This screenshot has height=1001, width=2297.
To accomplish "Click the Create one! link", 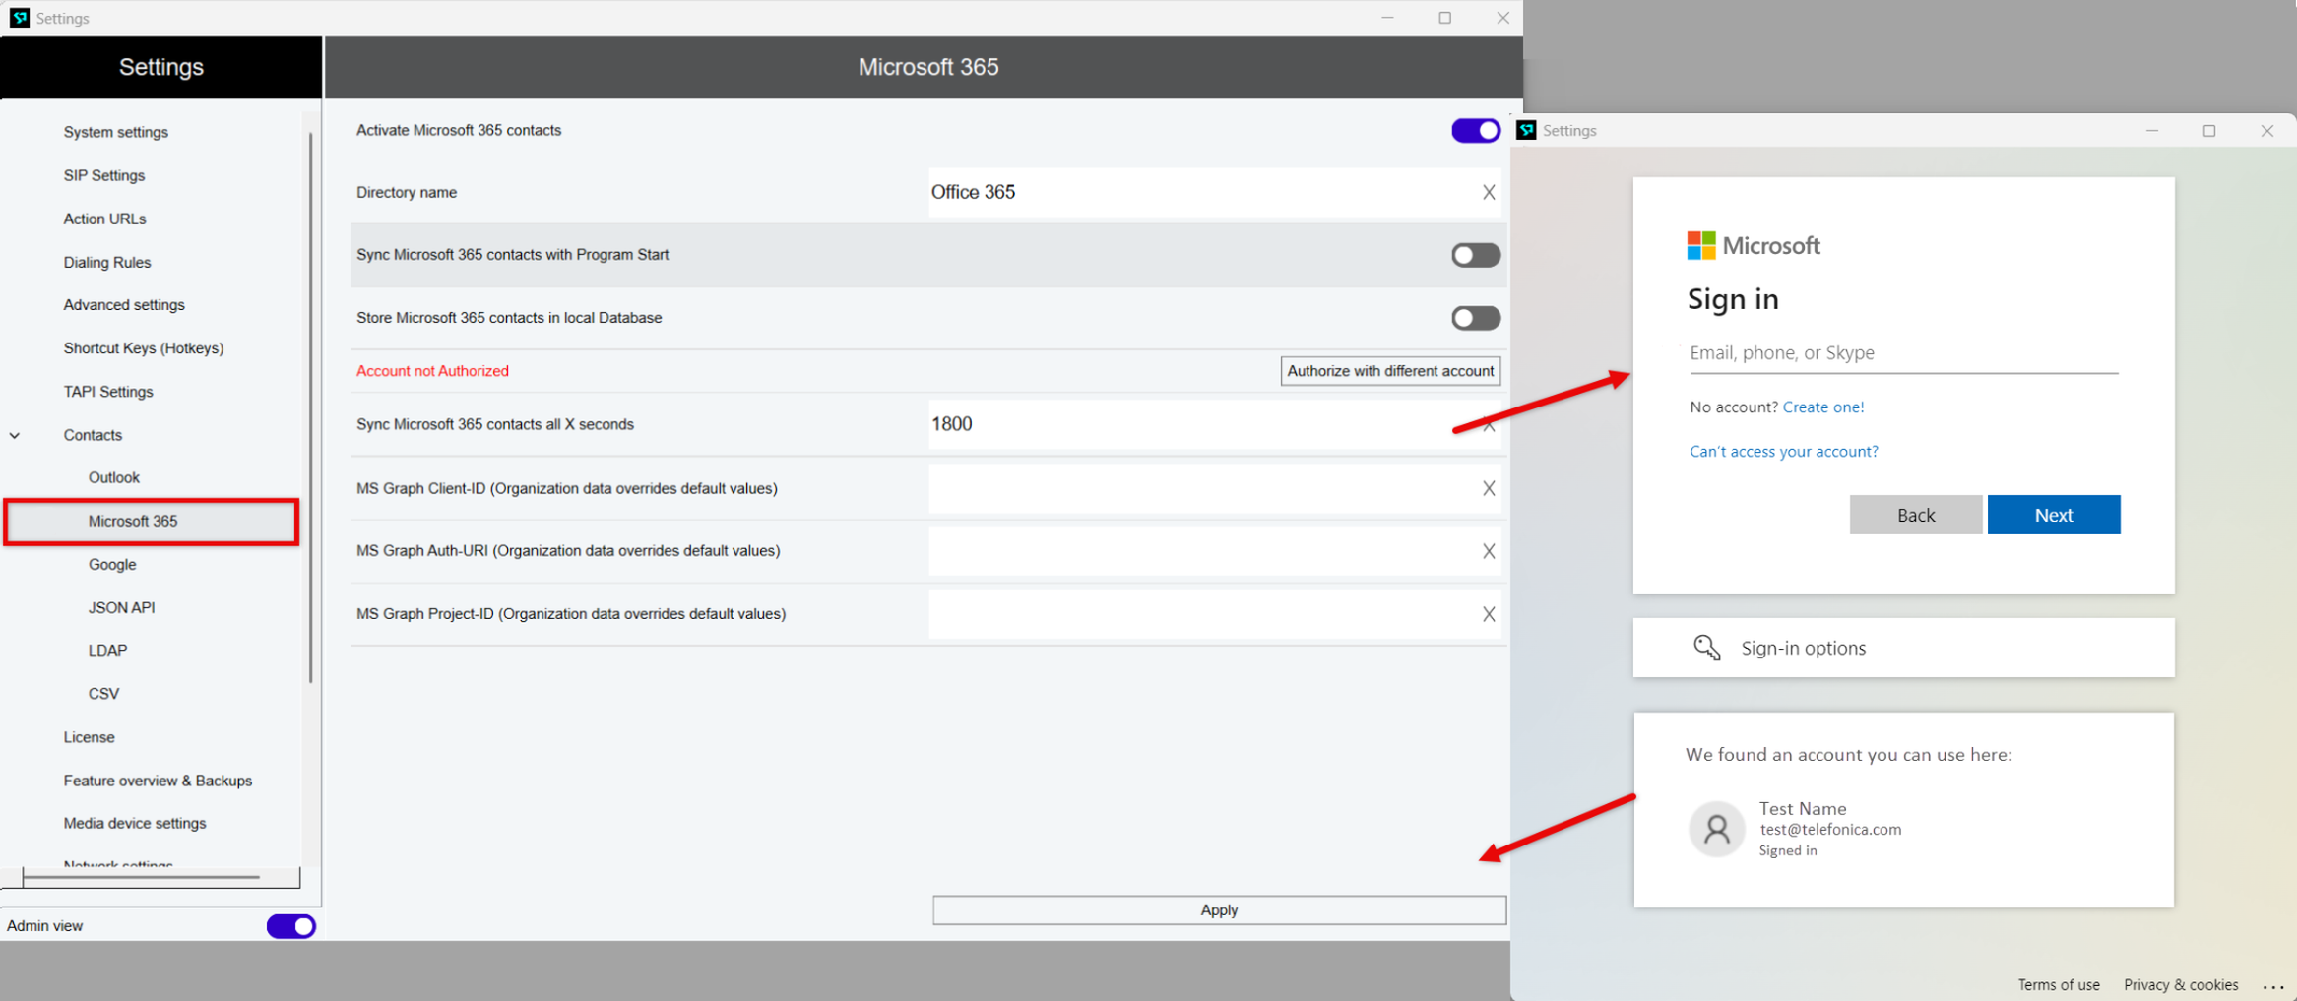I will pos(1822,407).
